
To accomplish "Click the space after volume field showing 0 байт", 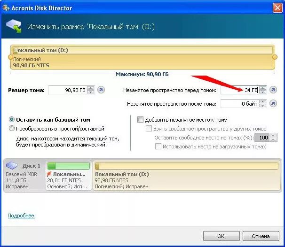I will click(x=240, y=104).
